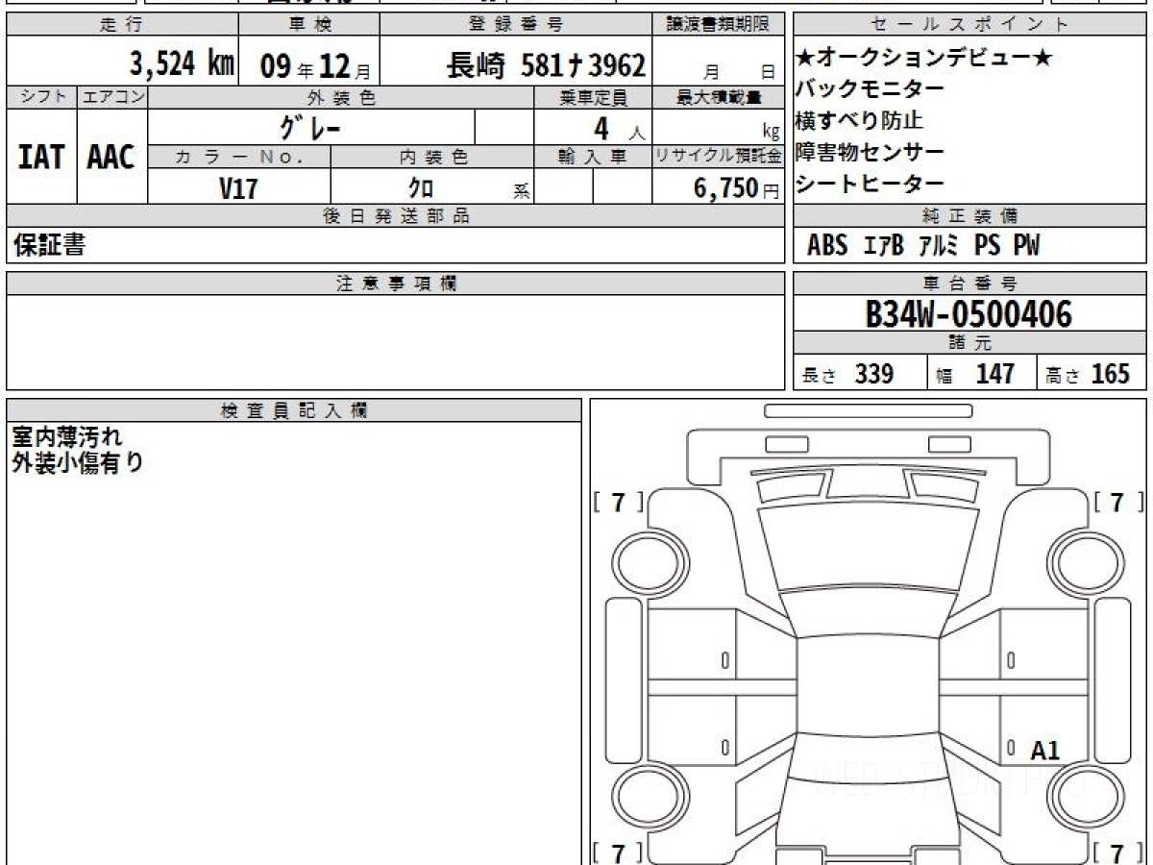Click the 乗車定員 header
The width and height of the screenshot is (1153, 865).
(593, 97)
